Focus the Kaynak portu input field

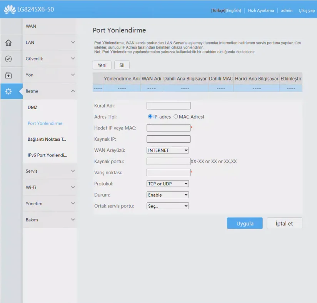click(169, 161)
